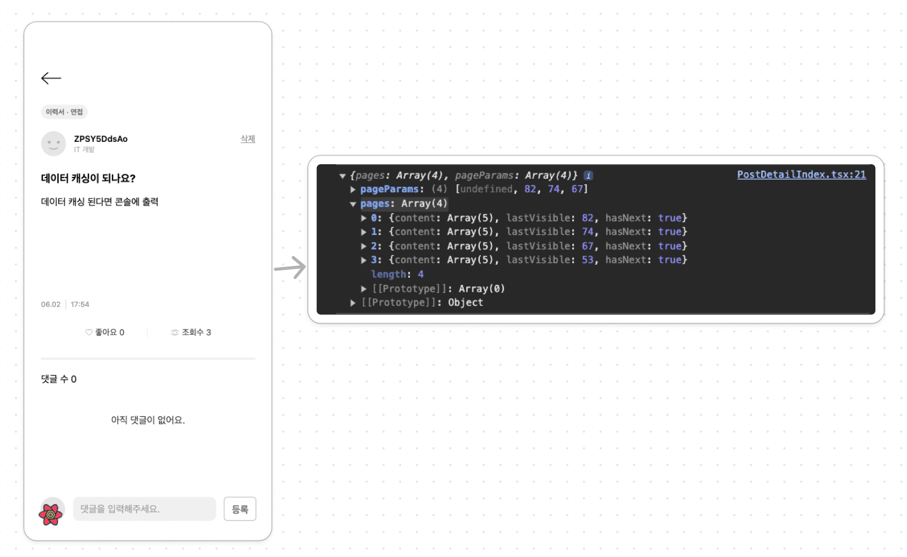Screen dimensions: 907x557
Task: Expand the [[Prototype]]: Object node
Action: pos(353,303)
